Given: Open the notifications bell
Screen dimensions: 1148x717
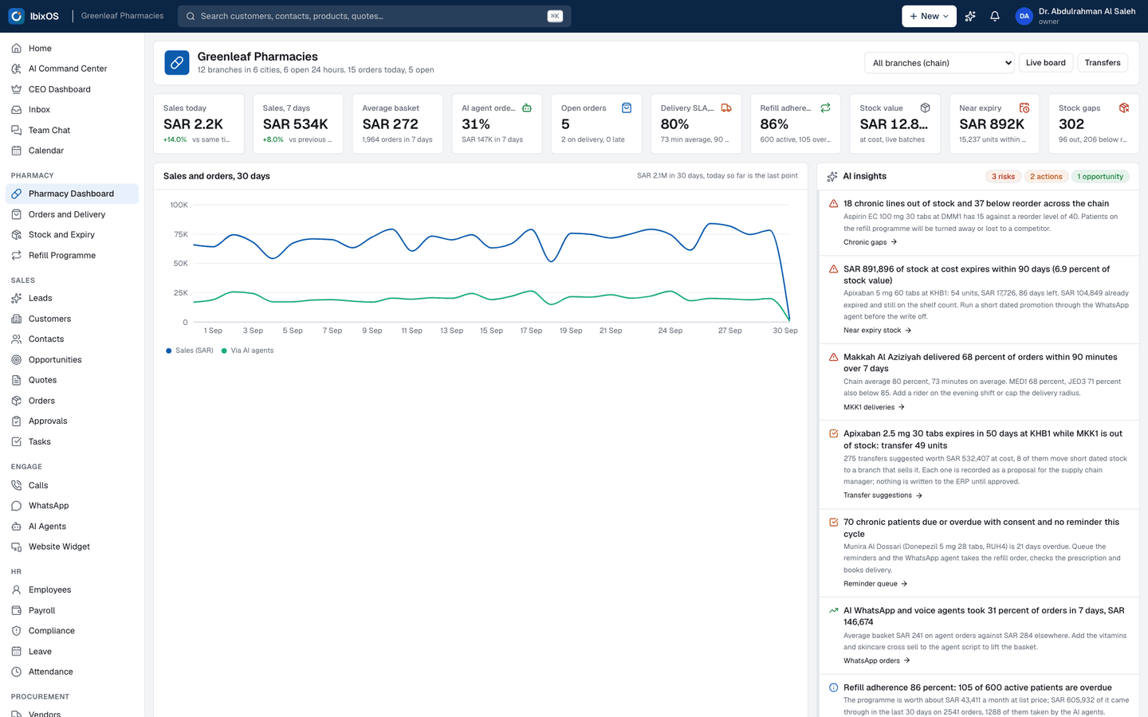Looking at the screenshot, I should coord(995,16).
